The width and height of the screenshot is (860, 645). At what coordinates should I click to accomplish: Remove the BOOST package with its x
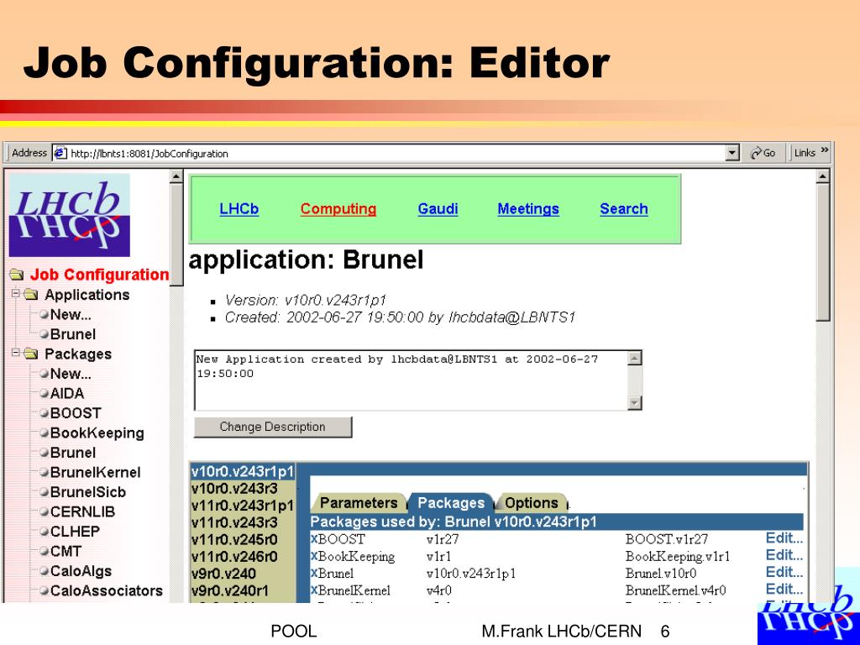coord(314,538)
